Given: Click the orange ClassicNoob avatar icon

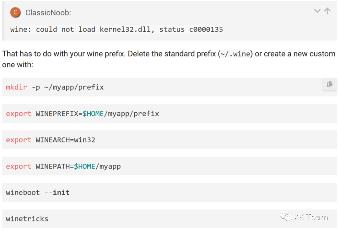Looking at the screenshot, I should click(x=15, y=13).
